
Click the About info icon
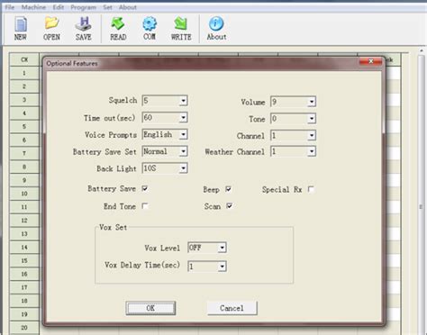point(216,29)
